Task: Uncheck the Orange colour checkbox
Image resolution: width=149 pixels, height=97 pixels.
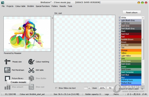Action: point(120,50)
